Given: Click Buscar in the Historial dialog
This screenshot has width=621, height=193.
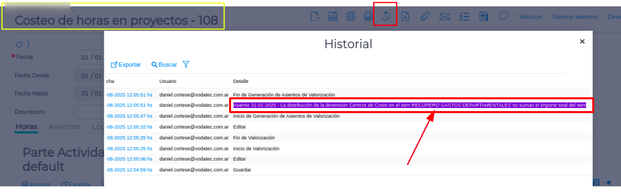Looking at the screenshot, I should coord(164,65).
